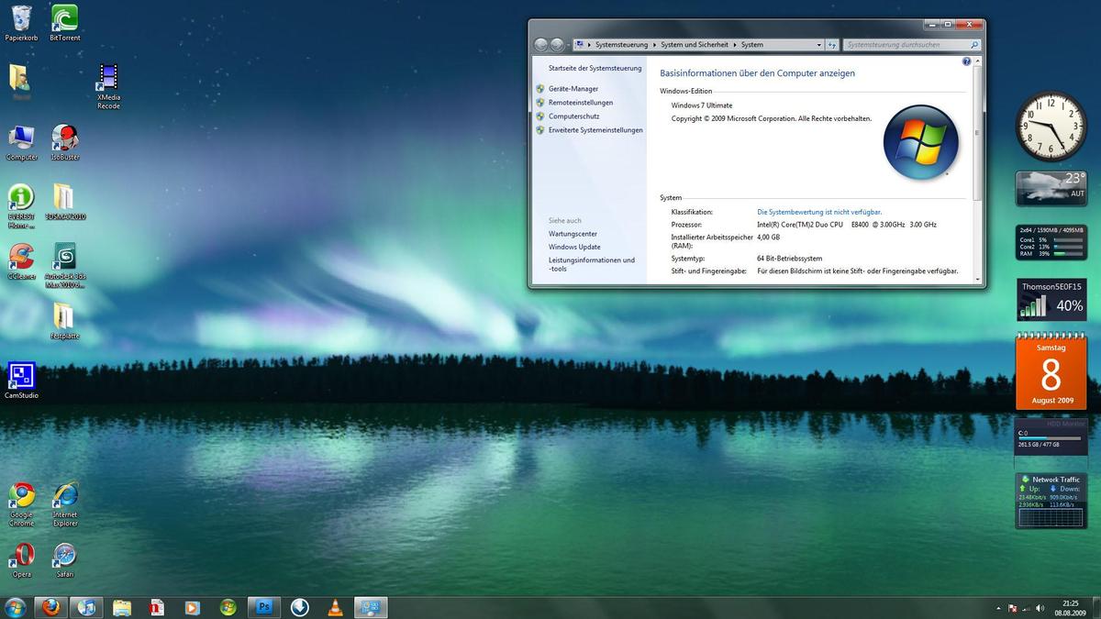Open Remoteeinstellungen link

(581, 103)
